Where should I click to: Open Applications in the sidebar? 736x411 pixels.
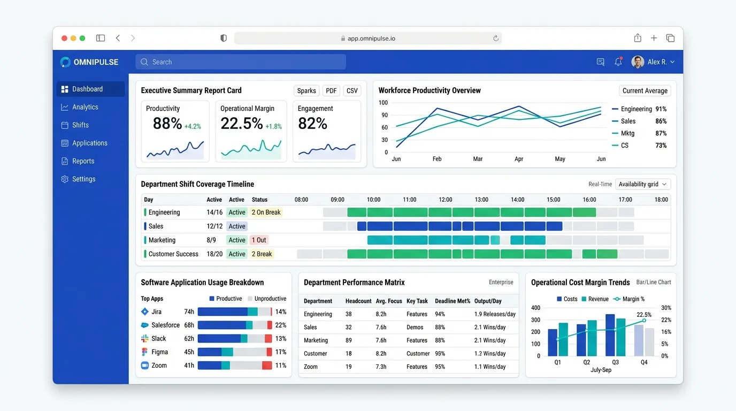[90, 143]
